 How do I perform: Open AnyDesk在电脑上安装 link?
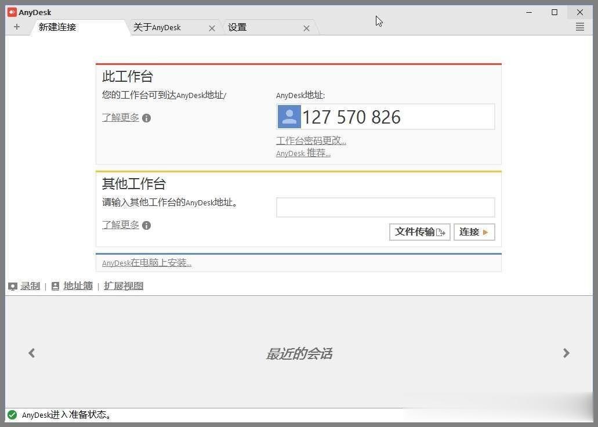(x=147, y=263)
